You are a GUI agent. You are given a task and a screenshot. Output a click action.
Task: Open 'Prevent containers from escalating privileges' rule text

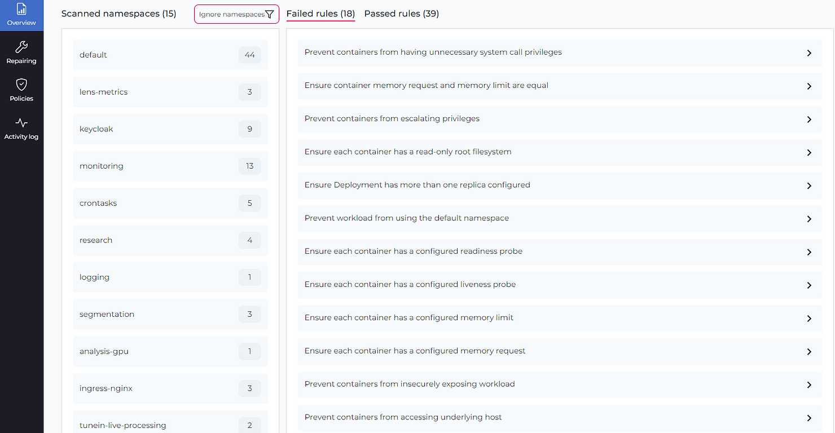[x=392, y=118]
